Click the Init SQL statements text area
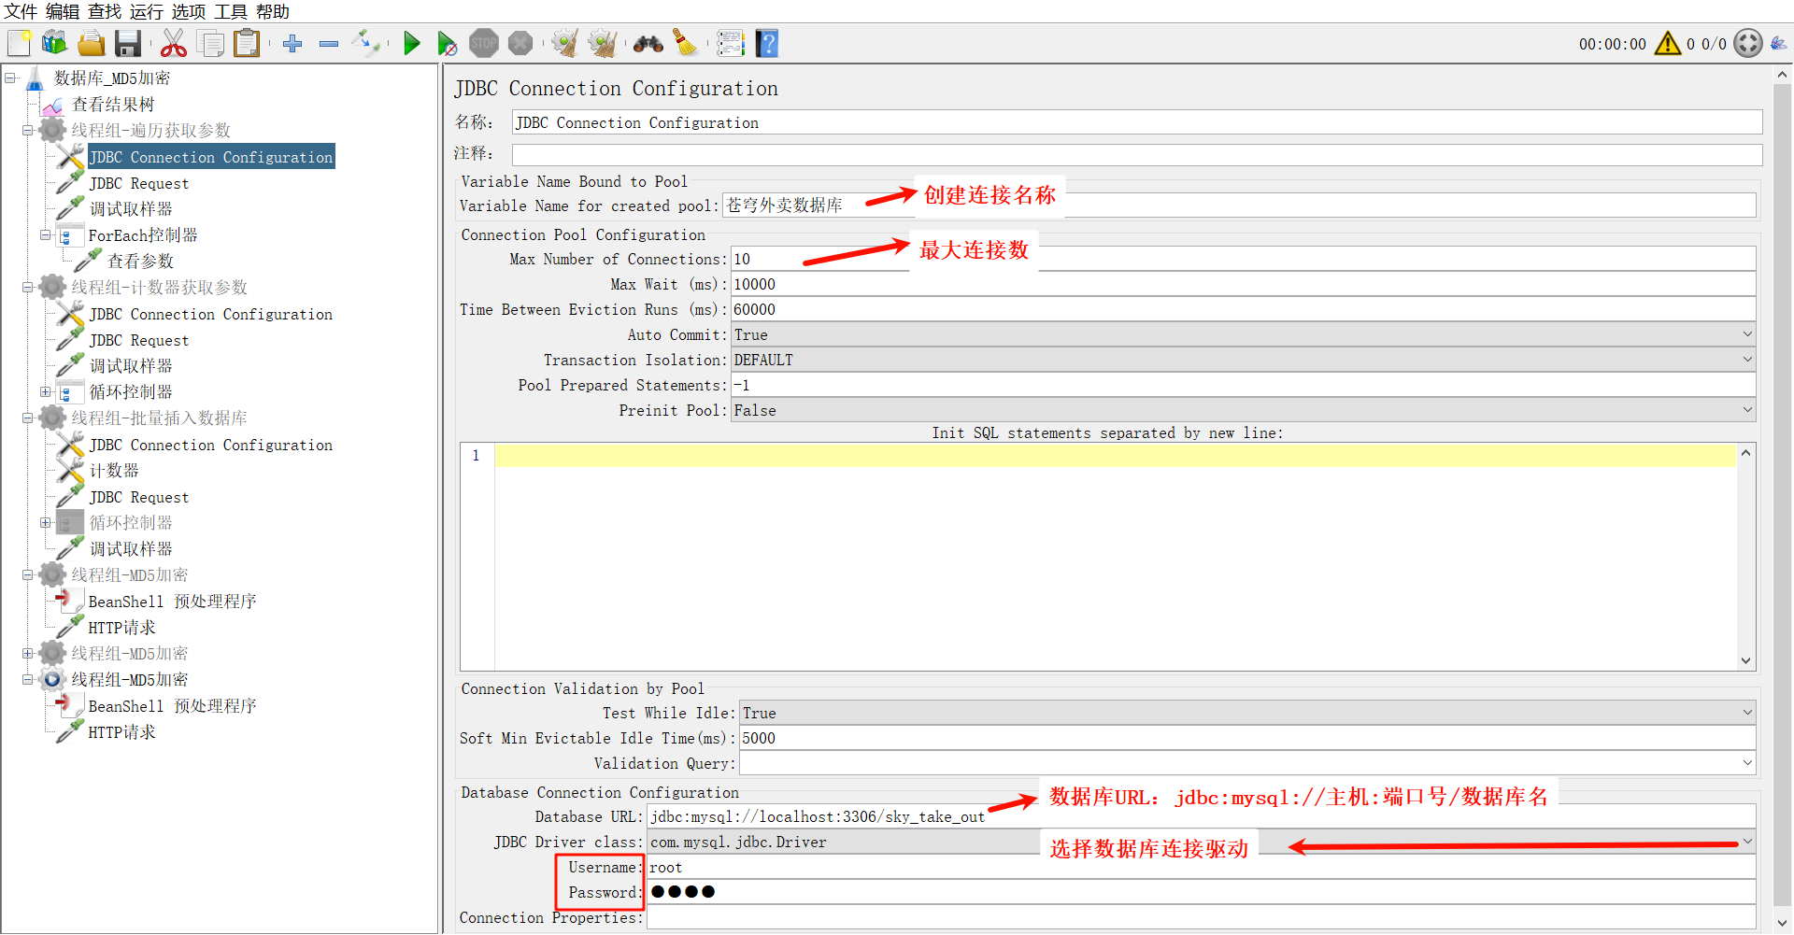This screenshot has height=935, width=1794. click(x=1115, y=557)
